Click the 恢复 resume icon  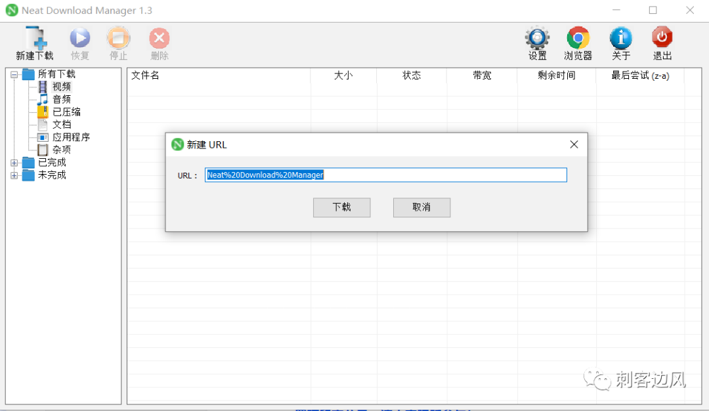80,38
